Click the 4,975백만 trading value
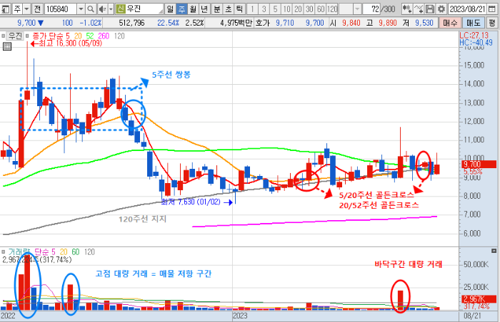The image size is (500, 322). (236, 23)
